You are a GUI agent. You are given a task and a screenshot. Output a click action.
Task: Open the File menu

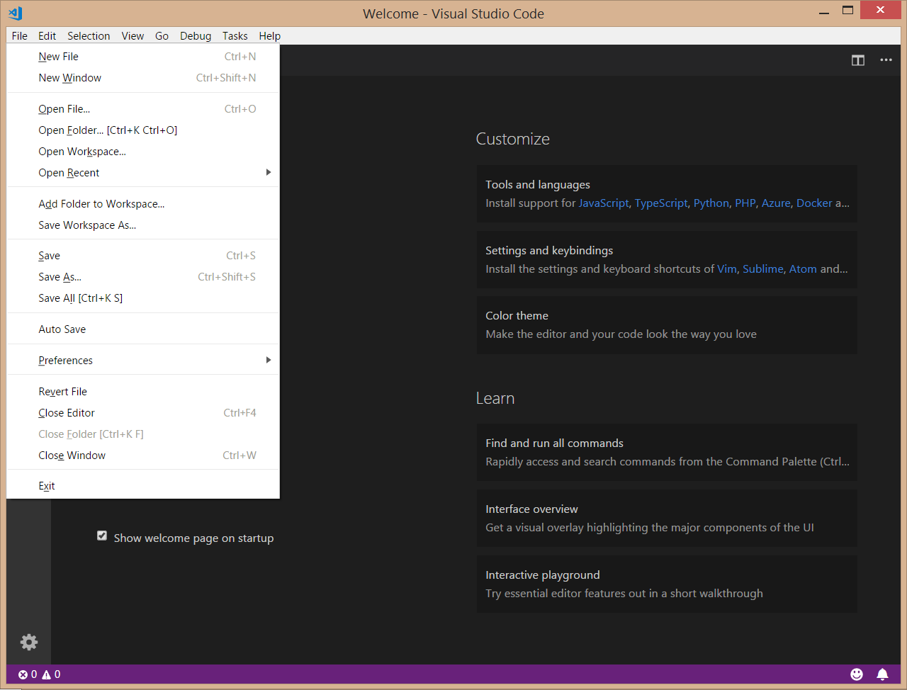pos(20,36)
